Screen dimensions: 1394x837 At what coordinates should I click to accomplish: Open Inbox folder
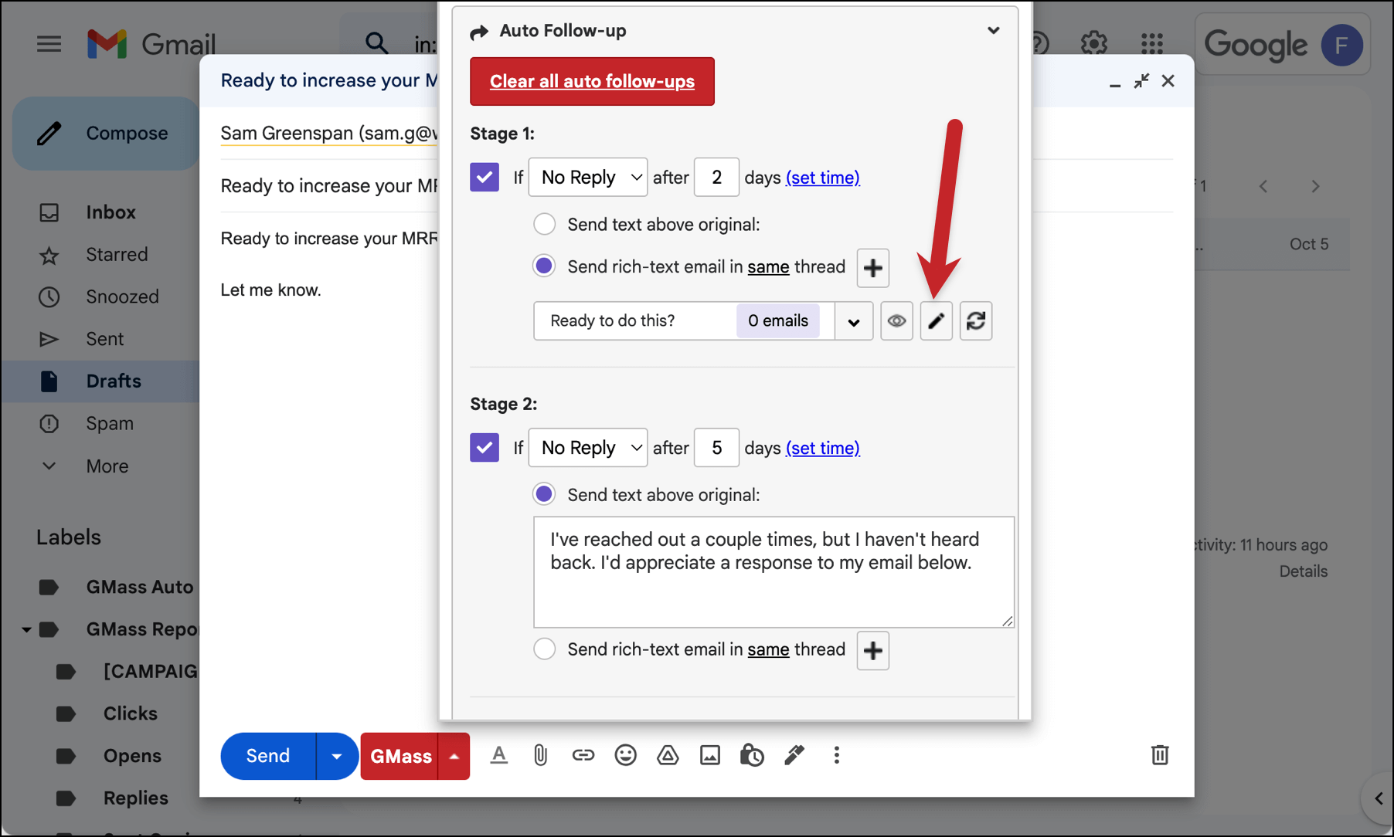coord(110,212)
